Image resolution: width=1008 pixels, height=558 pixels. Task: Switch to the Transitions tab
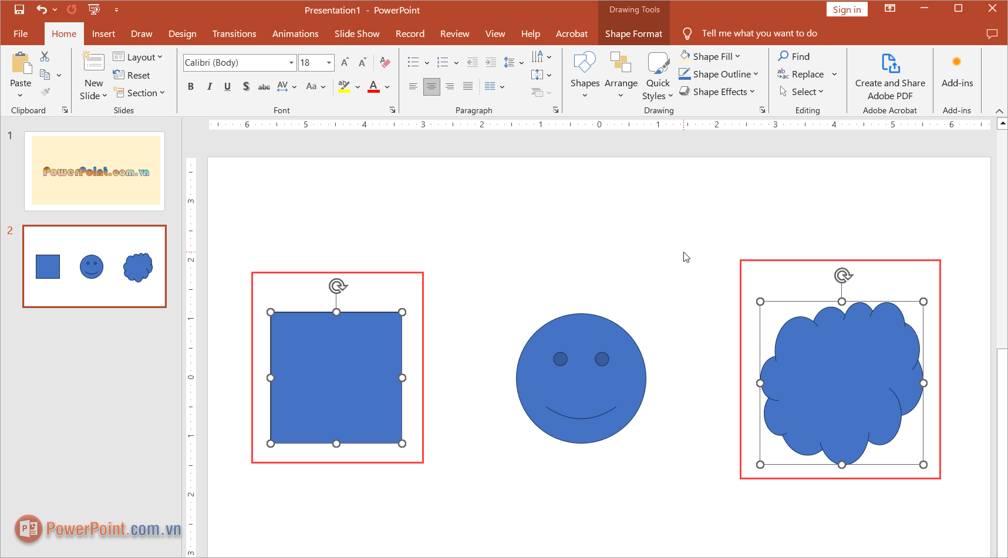coord(234,33)
